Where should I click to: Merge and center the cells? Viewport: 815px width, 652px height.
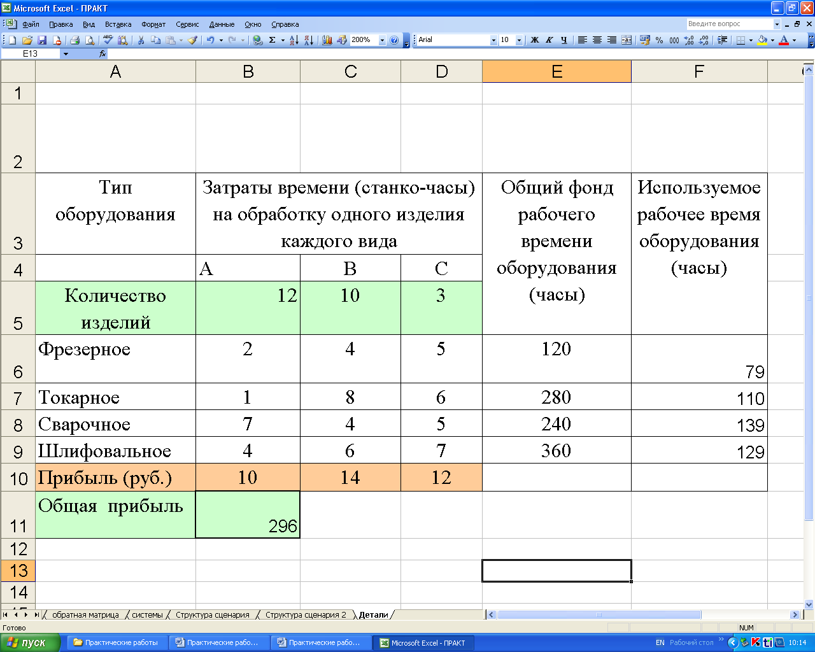click(x=627, y=40)
